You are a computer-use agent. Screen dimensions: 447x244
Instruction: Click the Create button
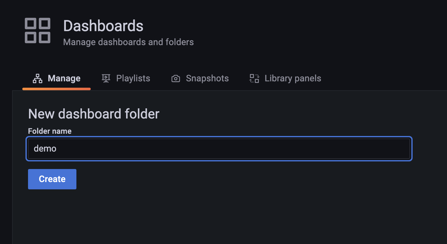(x=52, y=179)
